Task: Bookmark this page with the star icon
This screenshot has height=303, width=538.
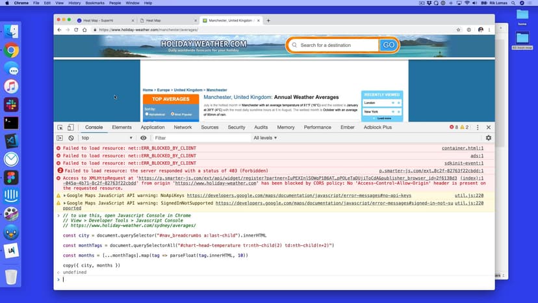Action: pos(457,30)
